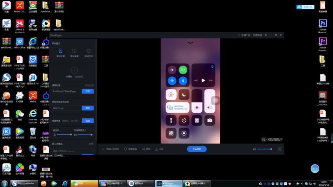Screen dimensions: 333x187
Task: Open the QR code scanner tile
Action: (171, 133)
